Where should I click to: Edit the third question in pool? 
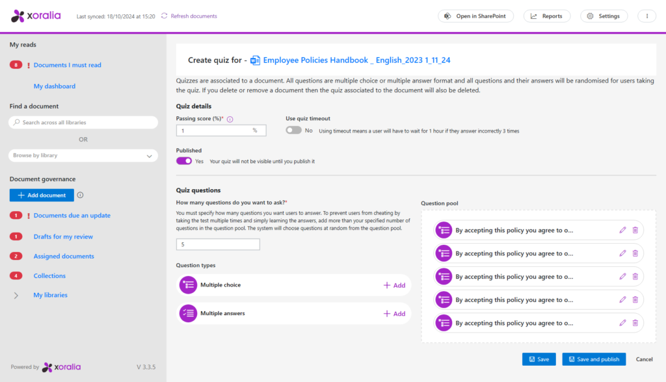622,277
